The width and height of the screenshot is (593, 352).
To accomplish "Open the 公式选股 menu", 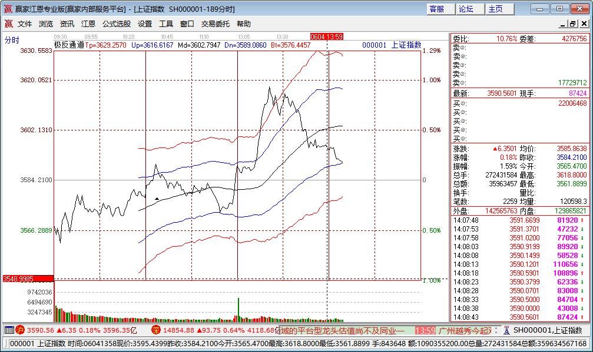I will 116,24.
